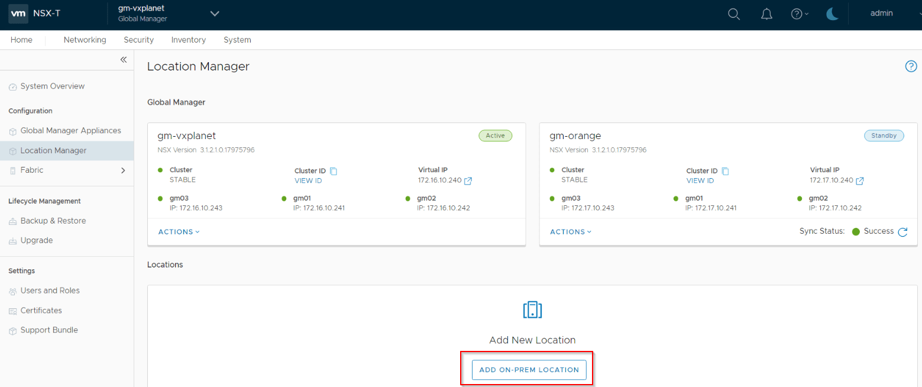Click the 172.17.10.240 virtual IP address
922x387 pixels.
[832, 180]
